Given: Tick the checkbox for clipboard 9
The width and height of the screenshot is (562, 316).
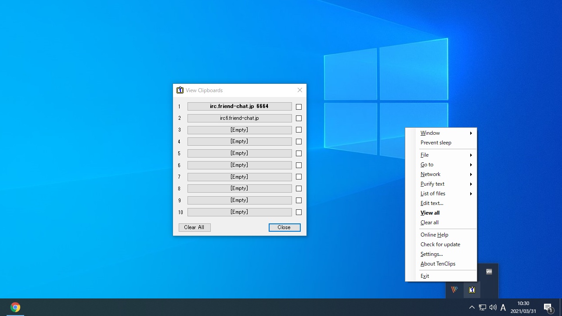Looking at the screenshot, I should (x=299, y=201).
